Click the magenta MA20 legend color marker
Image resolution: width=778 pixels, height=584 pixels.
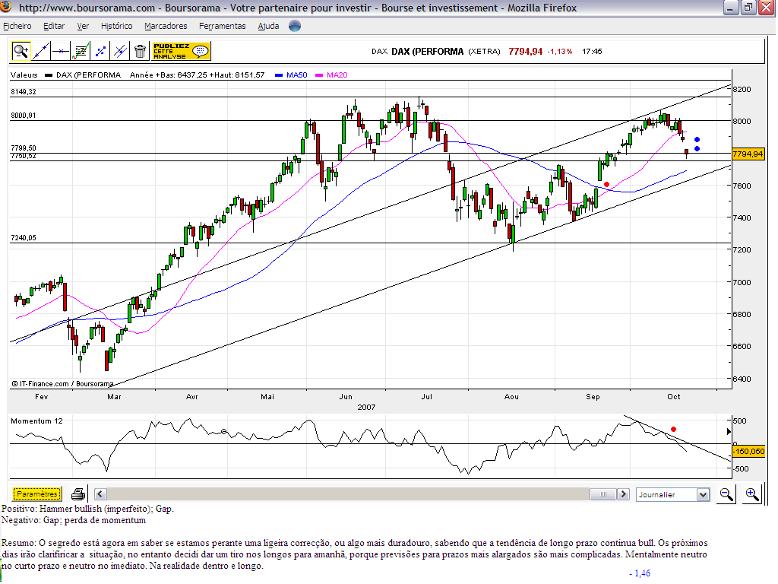tap(319, 75)
